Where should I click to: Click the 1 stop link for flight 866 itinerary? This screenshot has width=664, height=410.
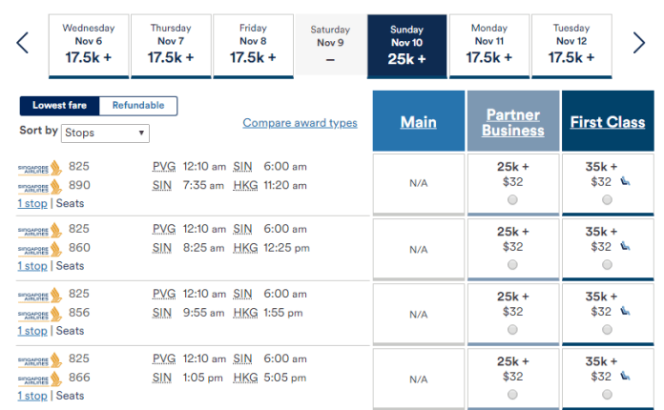pos(31,396)
